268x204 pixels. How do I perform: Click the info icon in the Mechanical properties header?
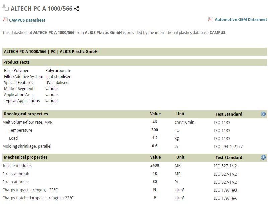[x=263, y=157]
